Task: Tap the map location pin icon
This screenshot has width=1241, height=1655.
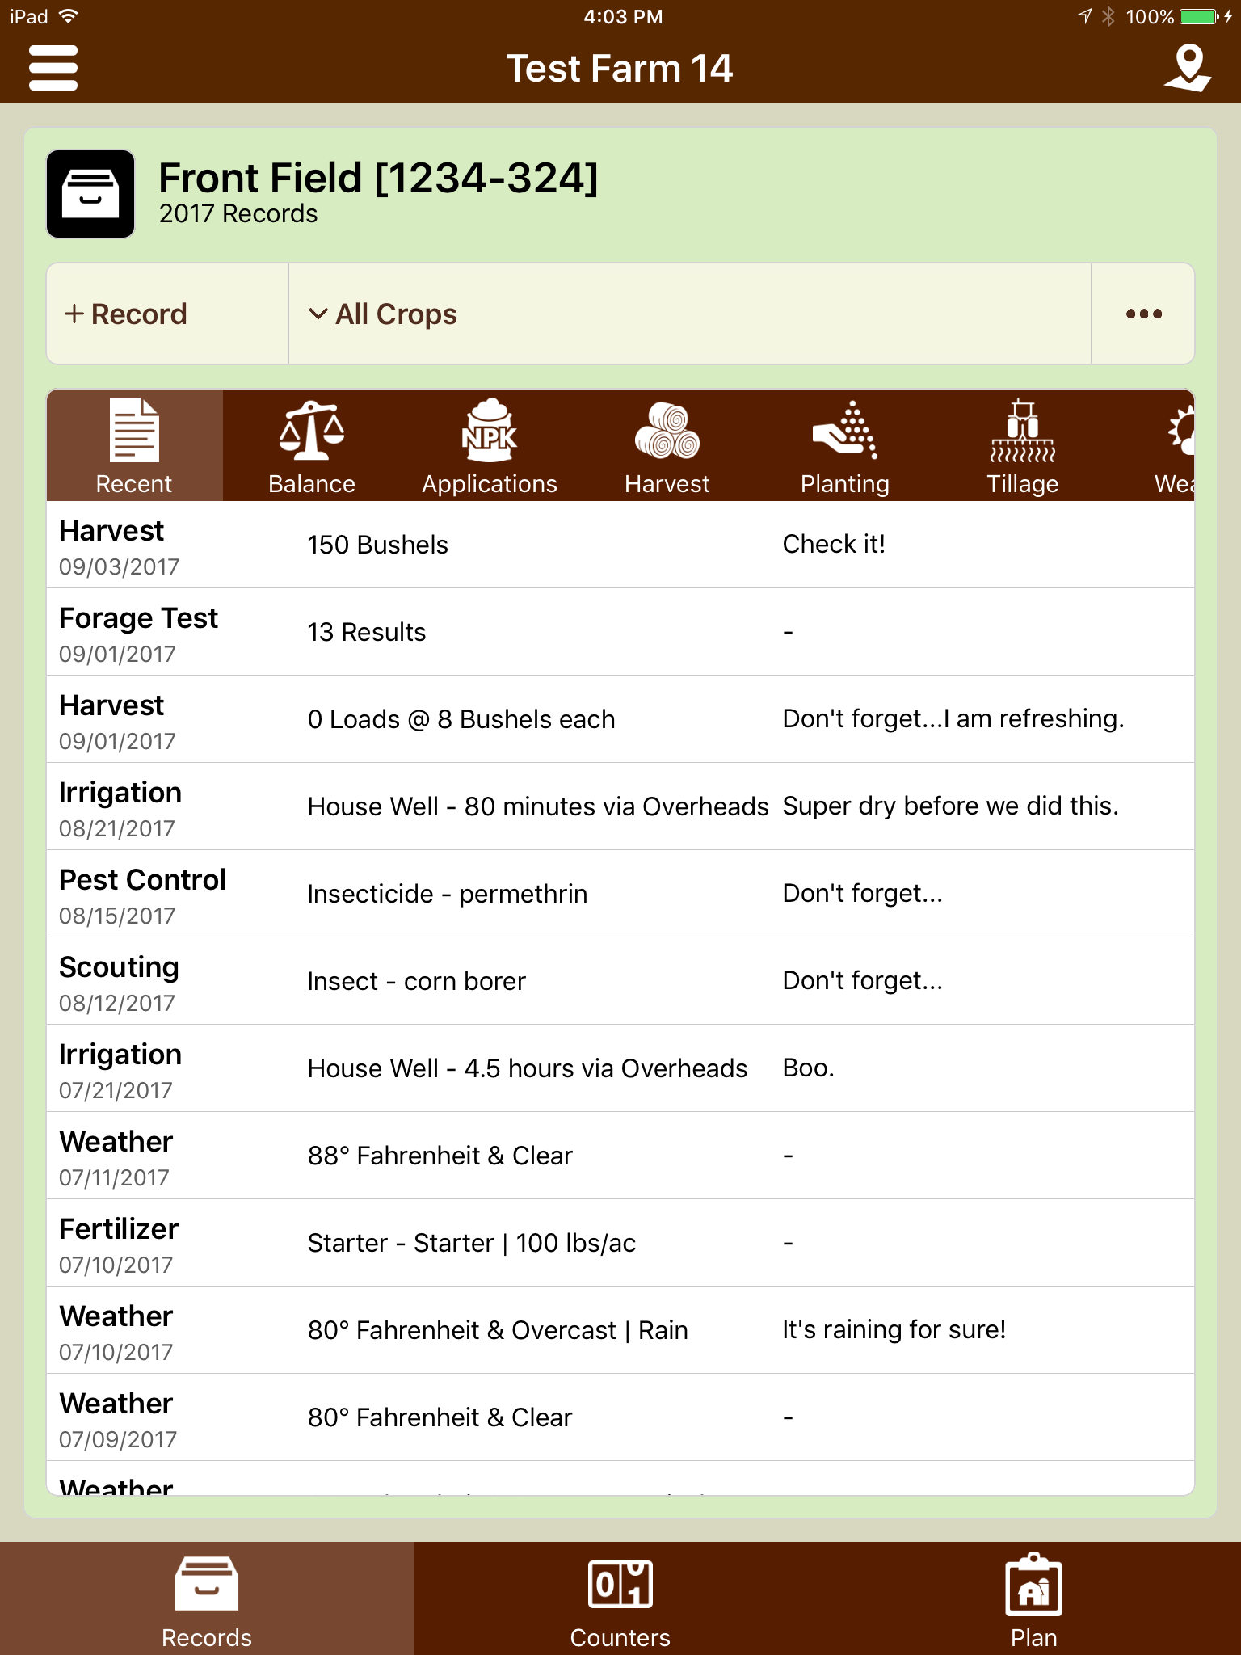Action: [x=1188, y=68]
